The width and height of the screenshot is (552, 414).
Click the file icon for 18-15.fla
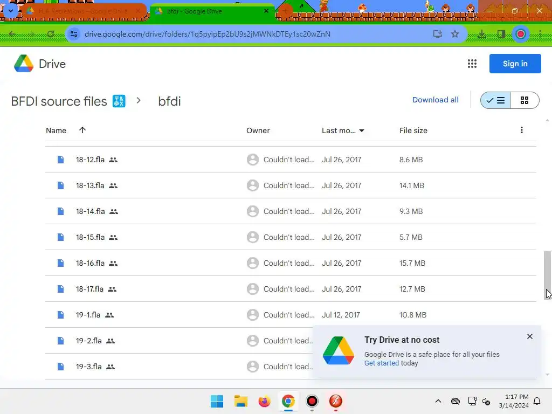pyautogui.click(x=60, y=237)
